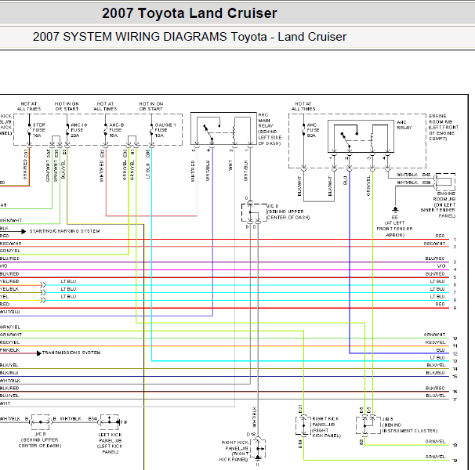Click the BLU label beside wire number 12
Viewport: 475px width, 470px height.
pos(441,350)
